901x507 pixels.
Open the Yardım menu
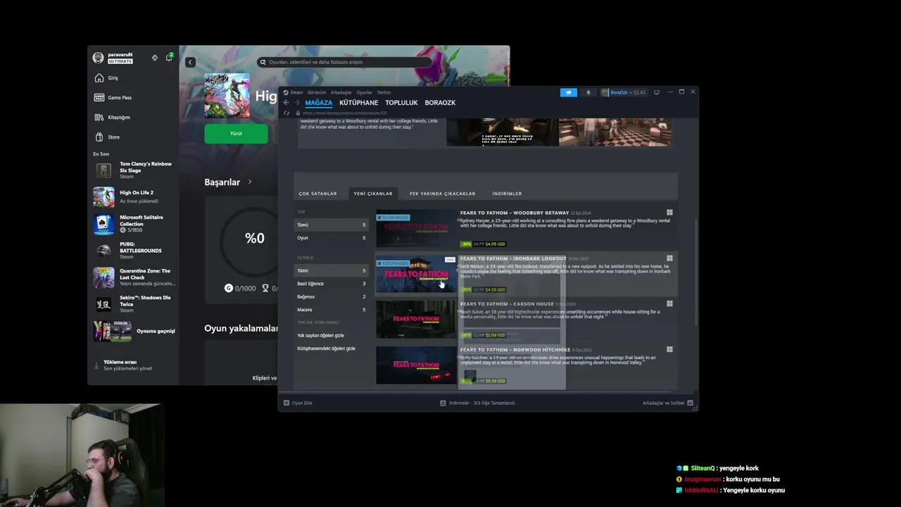pyautogui.click(x=384, y=92)
